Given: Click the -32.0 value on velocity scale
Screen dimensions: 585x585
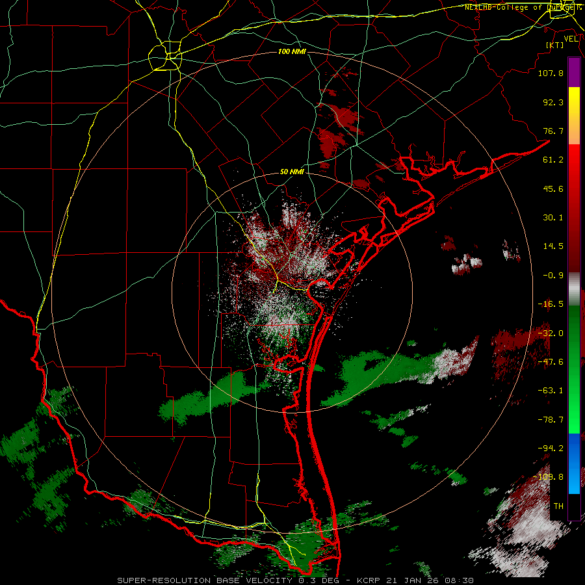Looking at the screenshot, I should 551,333.
